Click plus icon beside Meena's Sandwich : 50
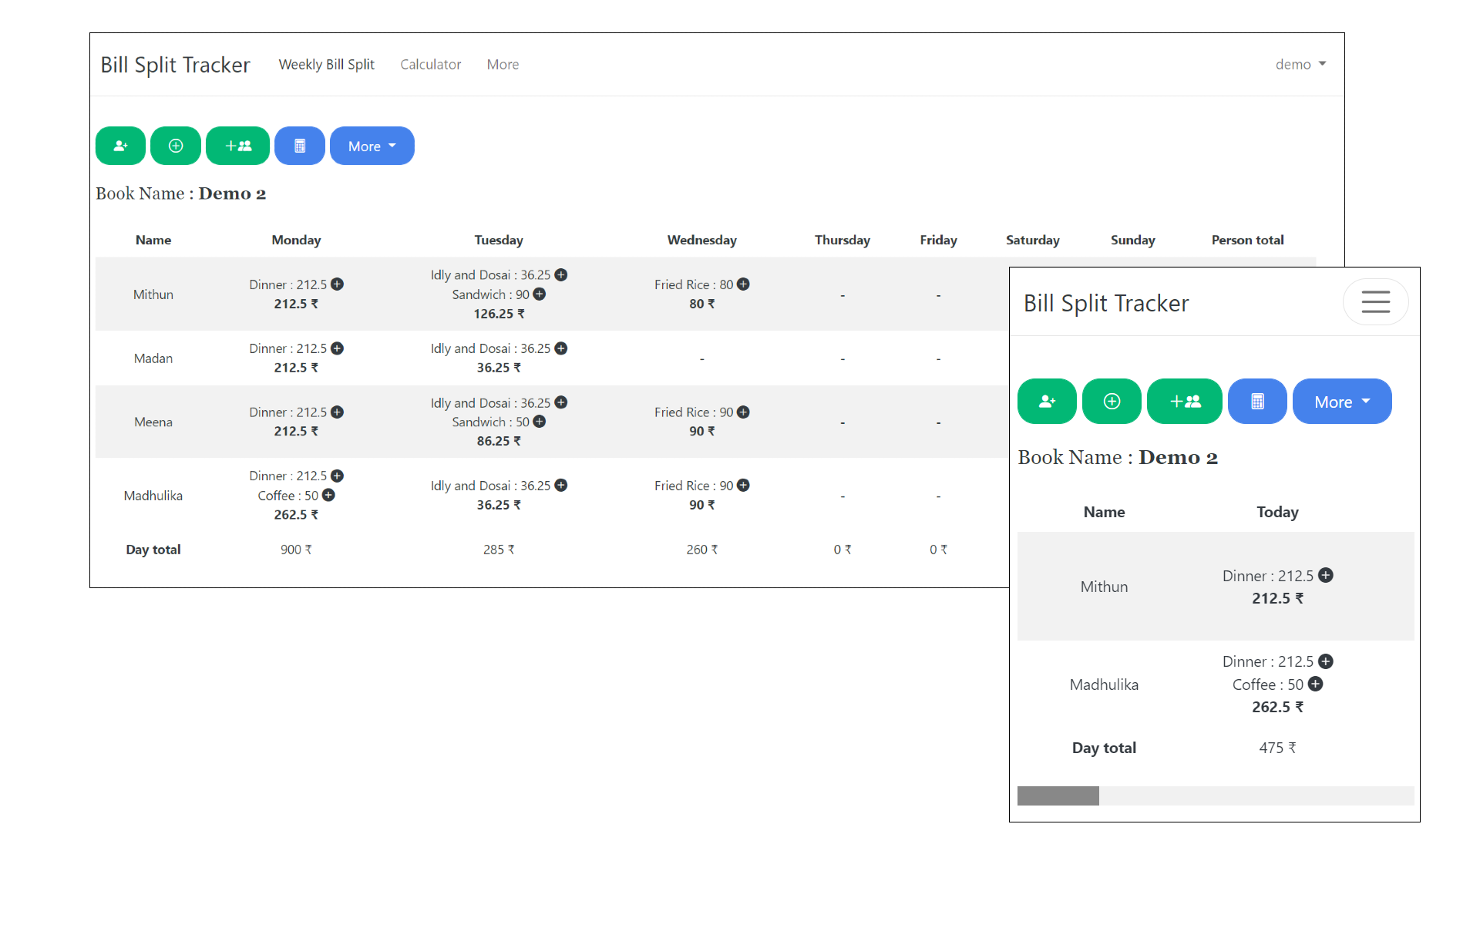 tap(540, 422)
